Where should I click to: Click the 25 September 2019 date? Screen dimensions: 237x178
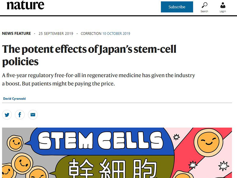point(56,34)
